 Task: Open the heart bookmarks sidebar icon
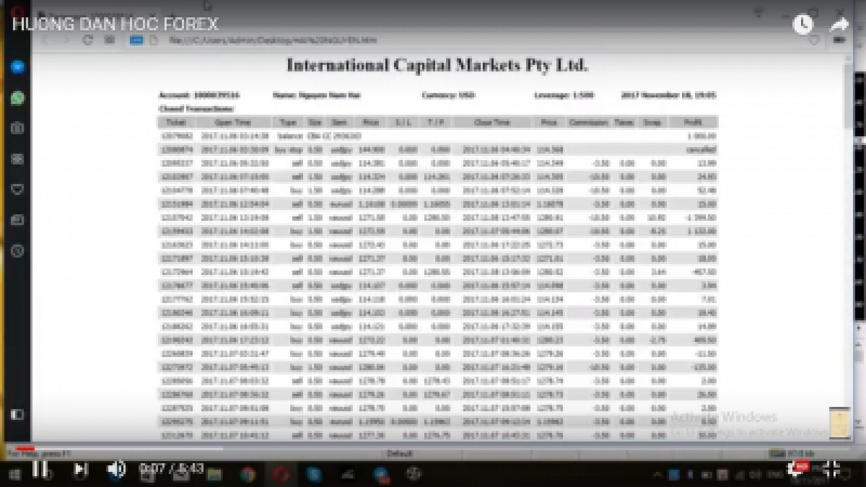[x=17, y=189]
